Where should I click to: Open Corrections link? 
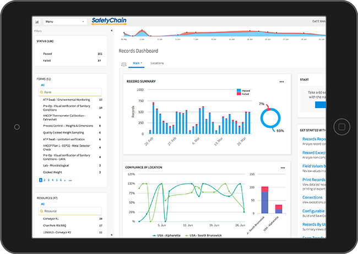click(312, 197)
